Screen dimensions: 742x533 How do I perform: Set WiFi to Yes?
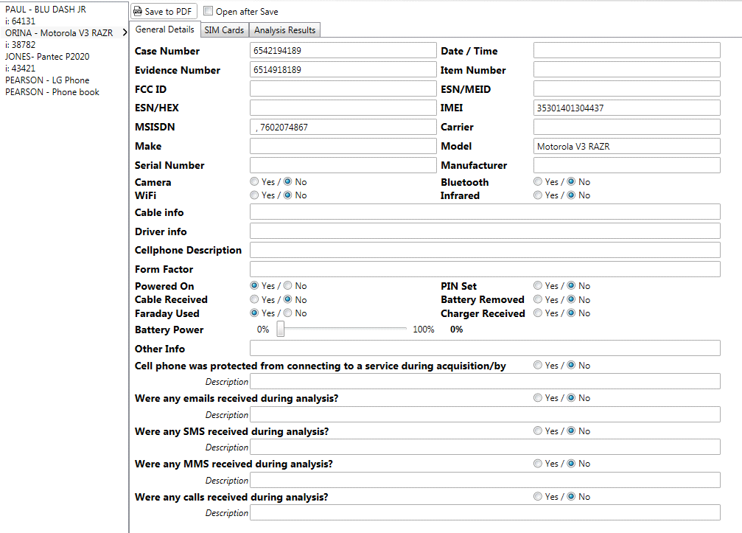(255, 195)
